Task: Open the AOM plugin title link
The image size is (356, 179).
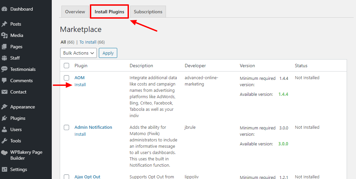Action: pos(79,78)
